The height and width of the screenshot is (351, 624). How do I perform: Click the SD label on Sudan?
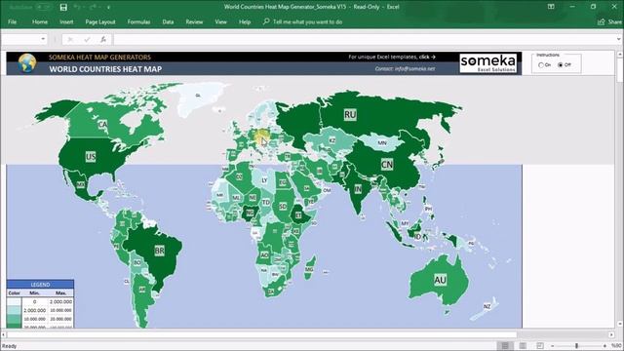[x=283, y=206]
